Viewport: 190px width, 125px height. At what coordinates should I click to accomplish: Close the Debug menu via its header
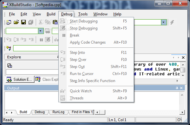67,14
